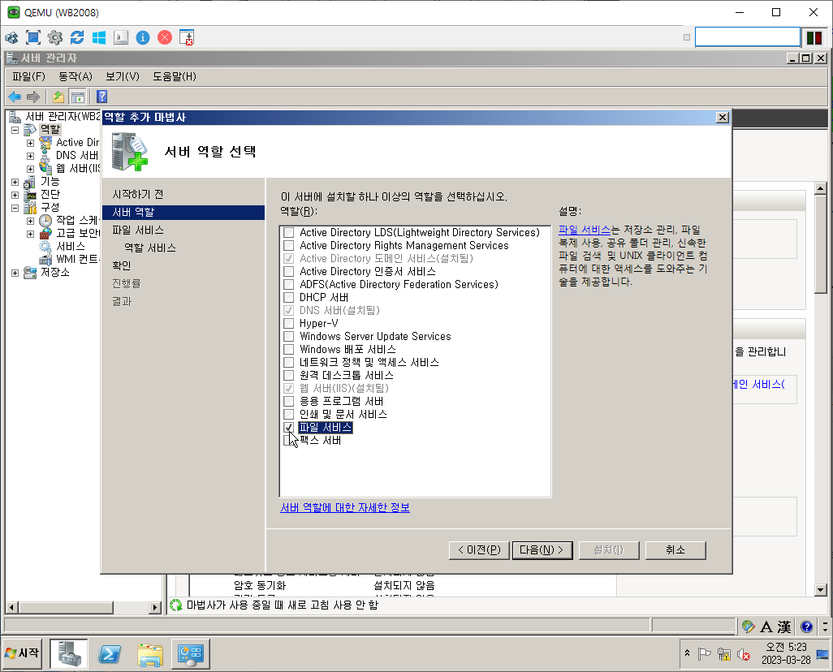Expand the 진단 tree node
This screenshot has width=833, height=672.
tap(15, 195)
